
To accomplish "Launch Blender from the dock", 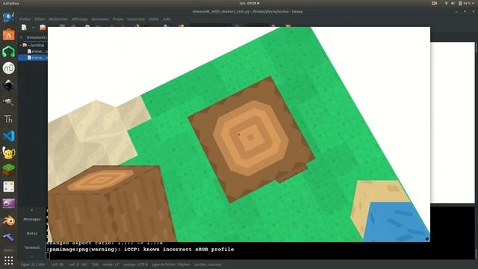I will pos(8,220).
